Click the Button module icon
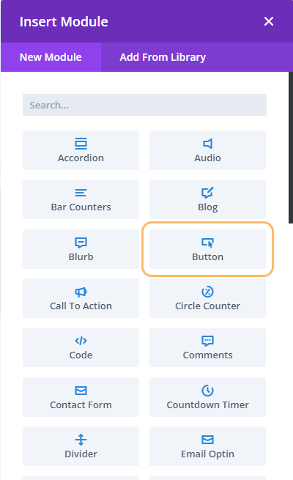 coord(208,243)
